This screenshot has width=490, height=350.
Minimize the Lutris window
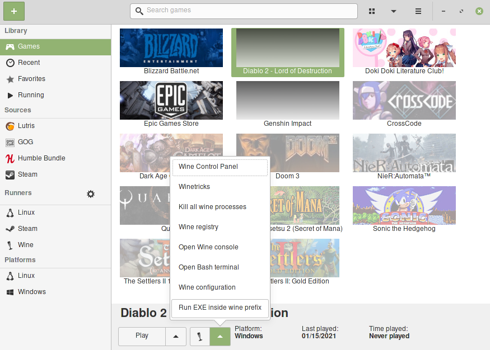pos(443,11)
